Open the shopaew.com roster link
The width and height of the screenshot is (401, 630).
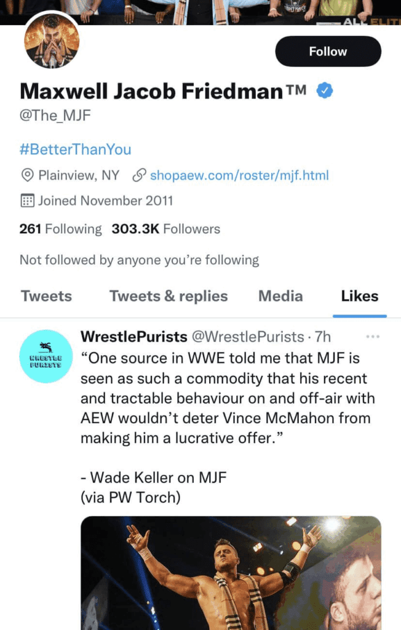point(239,175)
